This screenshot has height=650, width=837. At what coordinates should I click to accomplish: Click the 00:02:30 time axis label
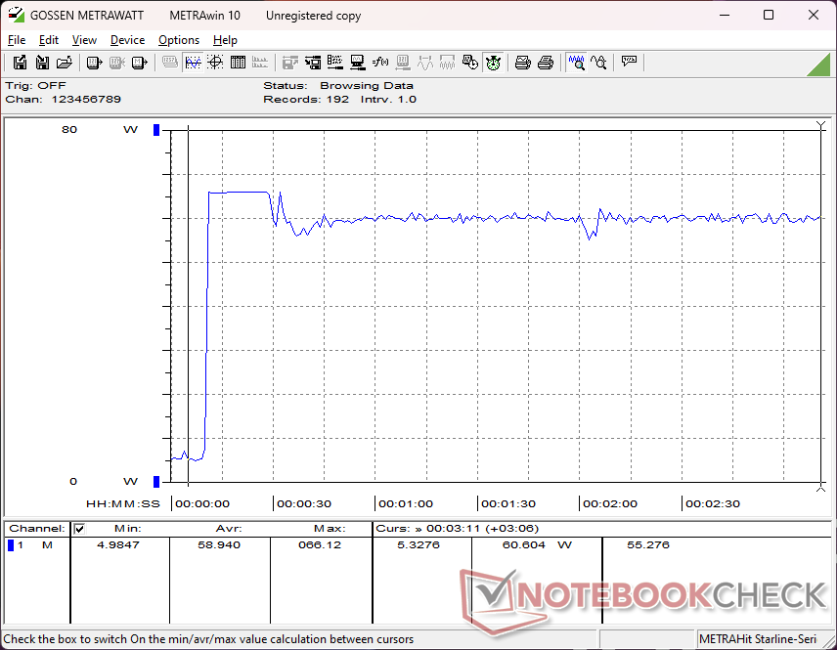click(713, 503)
